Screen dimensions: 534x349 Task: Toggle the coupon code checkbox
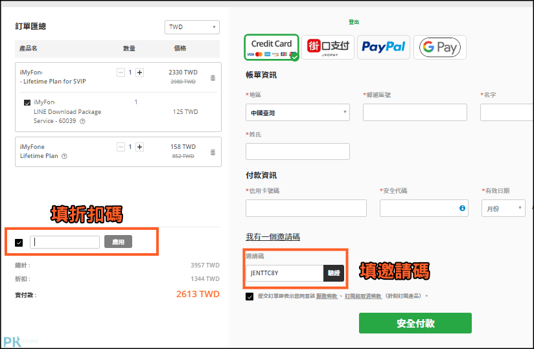tap(19, 243)
